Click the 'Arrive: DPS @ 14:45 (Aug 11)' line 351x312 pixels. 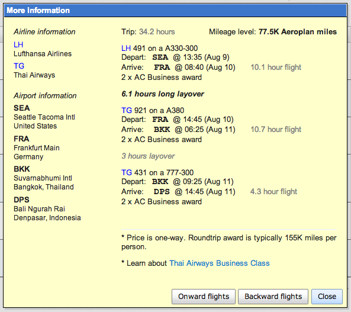coord(178,191)
